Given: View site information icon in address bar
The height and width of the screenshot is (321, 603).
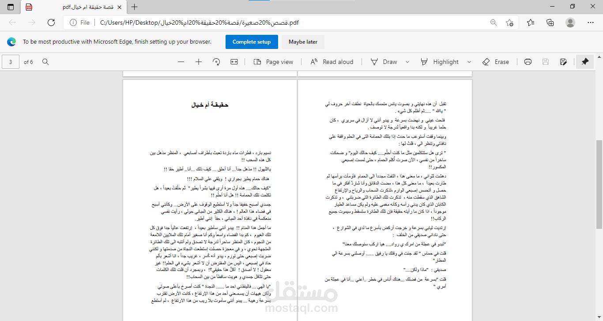Looking at the screenshot, I should pos(73,22).
